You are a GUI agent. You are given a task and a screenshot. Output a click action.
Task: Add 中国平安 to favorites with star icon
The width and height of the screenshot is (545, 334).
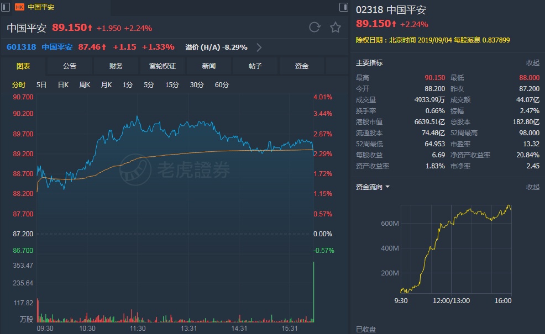click(x=335, y=27)
